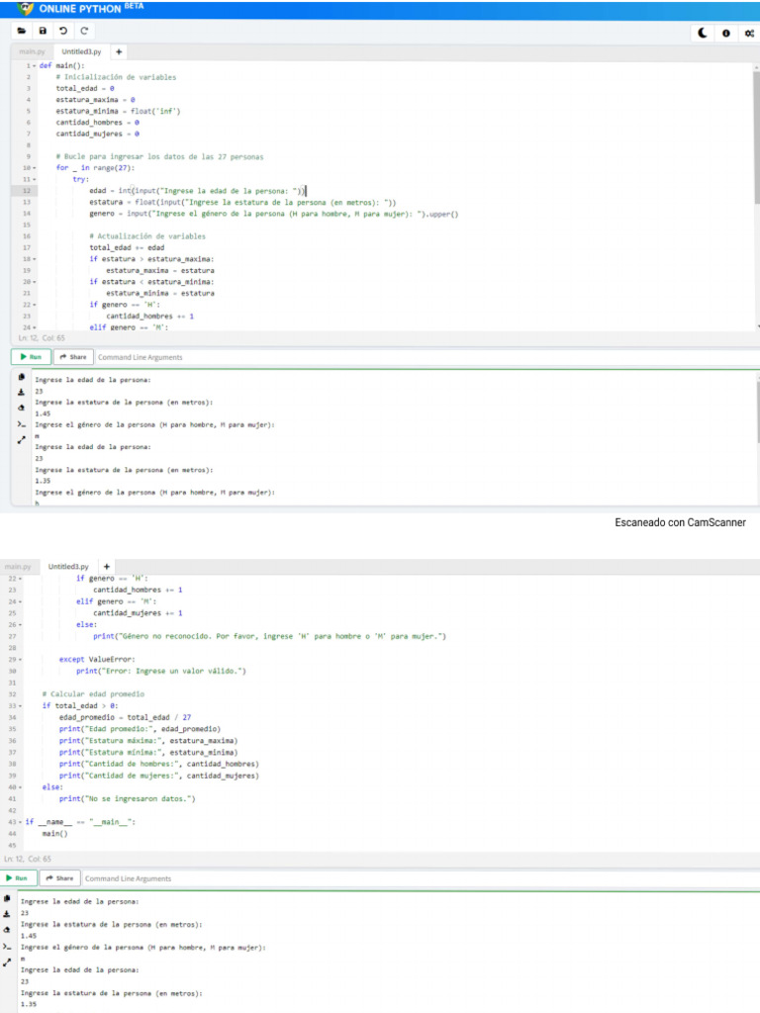Select Untitled3.py tab in upper editor
This screenshot has width=760, height=1013.
[81, 51]
